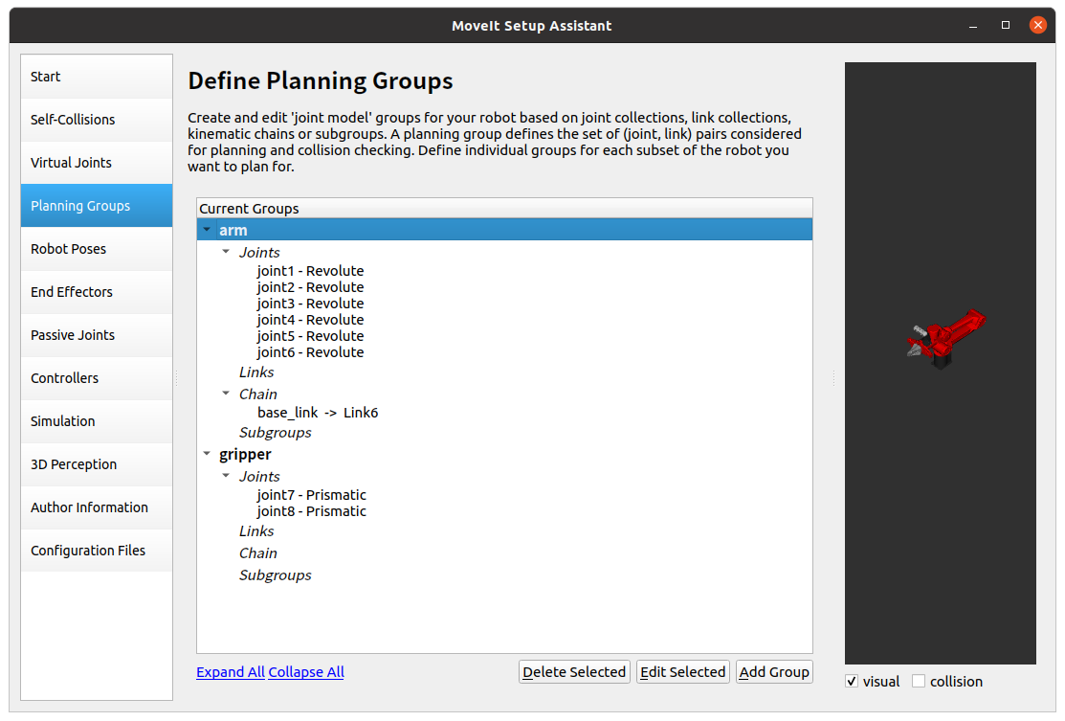Select joint5 - Revolute

(x=310, y=336)
